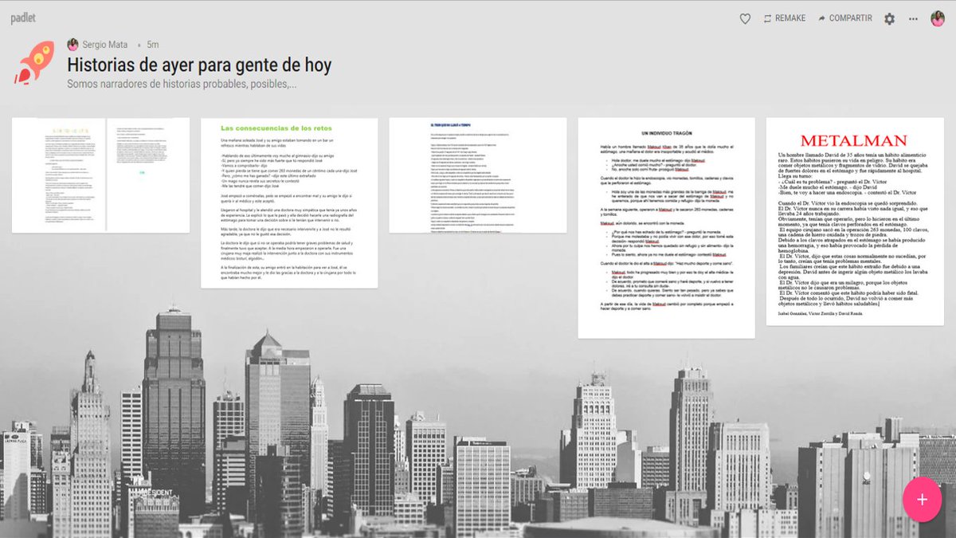Open the first two-page document post

100,175
